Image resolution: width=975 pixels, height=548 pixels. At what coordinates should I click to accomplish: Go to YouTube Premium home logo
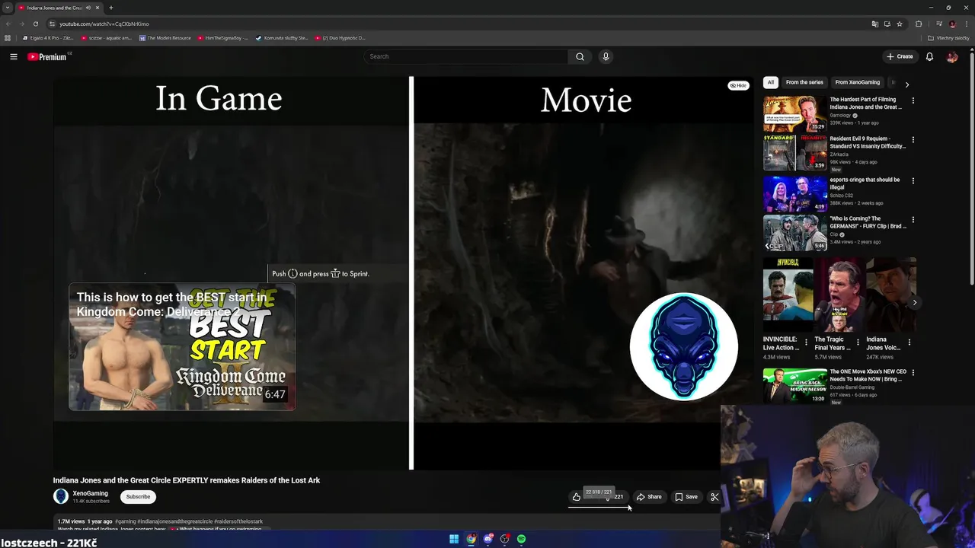pos(48,56)
